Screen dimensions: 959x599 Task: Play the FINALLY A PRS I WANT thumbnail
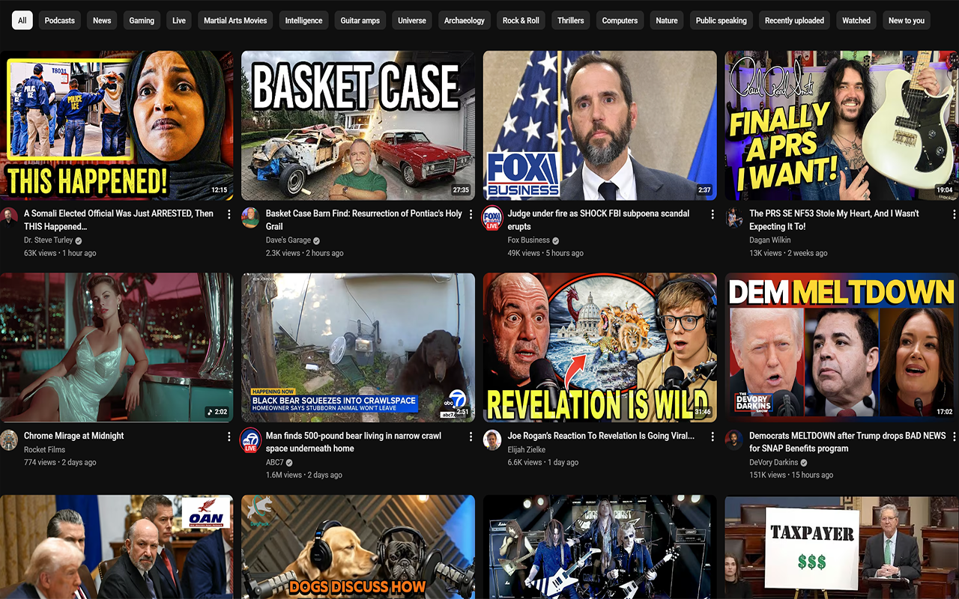tap(842, 125)
